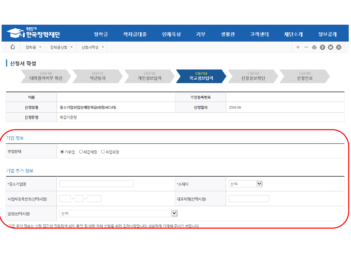Image resolution: width=351 pixels, height=263 pixels.
Task: Share via the 'b' Band icon
Action: [339, 47]
